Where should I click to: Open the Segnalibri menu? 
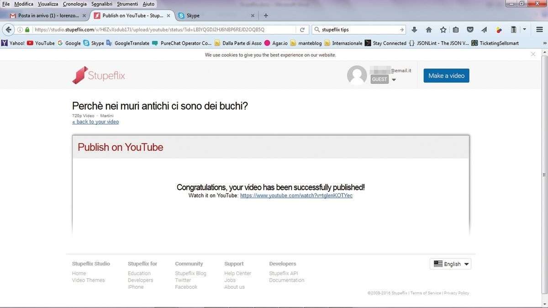tap(102, 4)
